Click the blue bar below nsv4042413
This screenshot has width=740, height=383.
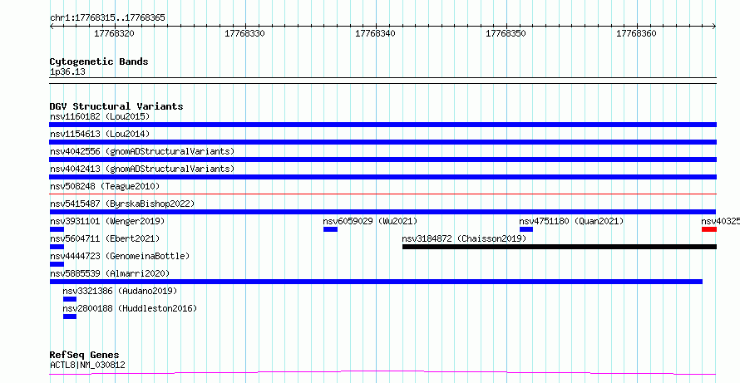coord(382,177)
